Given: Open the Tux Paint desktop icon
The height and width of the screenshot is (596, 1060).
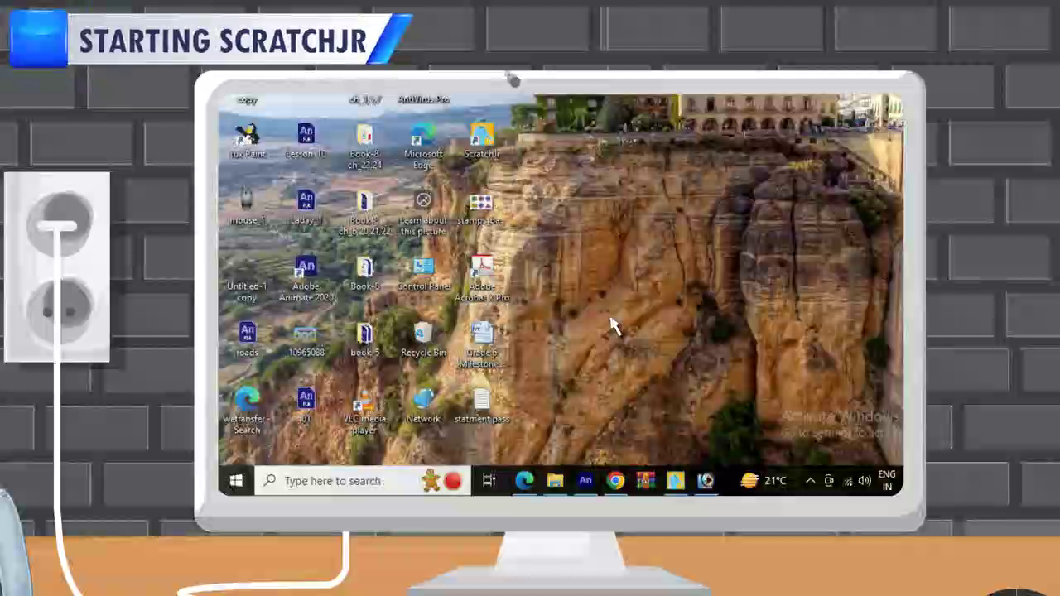Looking at the screenshot, I should (247, 137).
